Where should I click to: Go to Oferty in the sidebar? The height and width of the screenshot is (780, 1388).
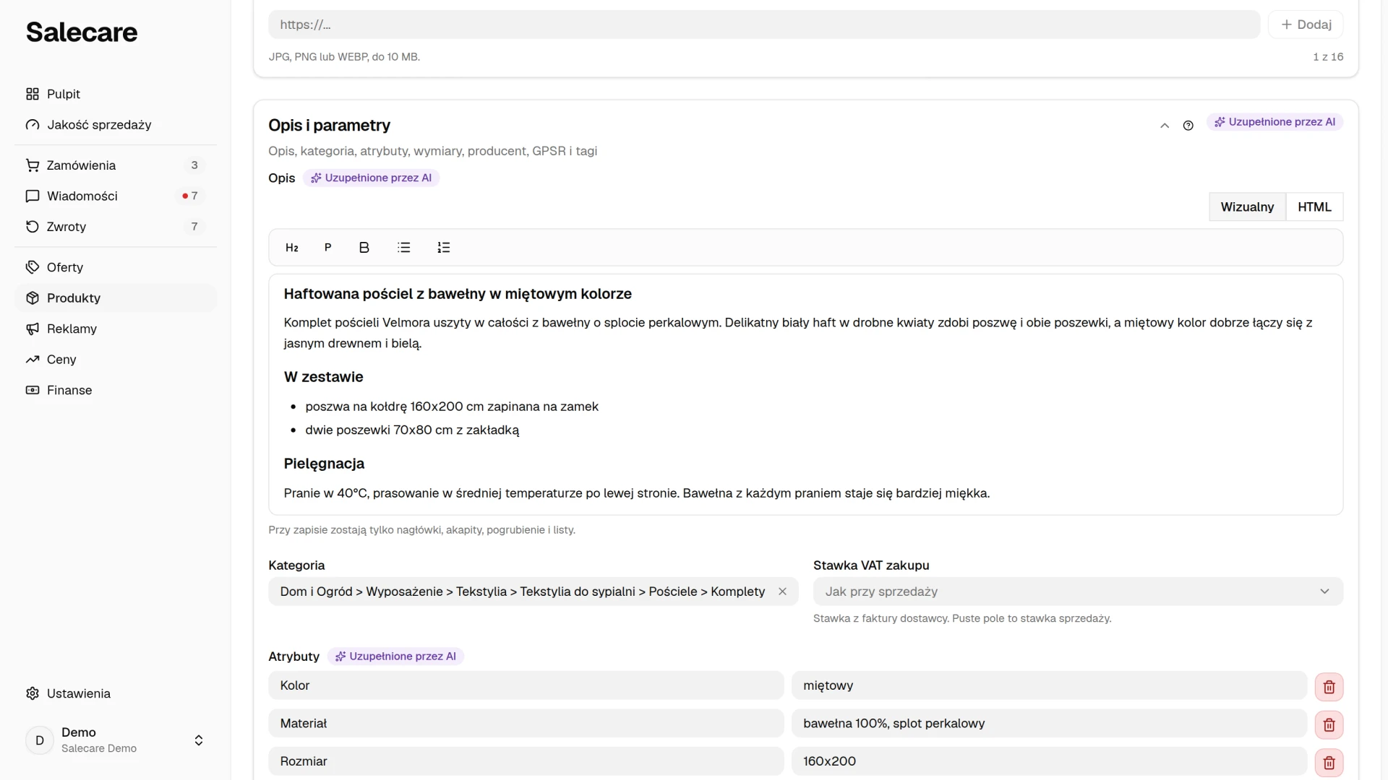point(116,267)
